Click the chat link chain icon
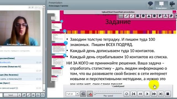Image resolution: width=177 pixels, height=99 pixels. tap(28, 95)
